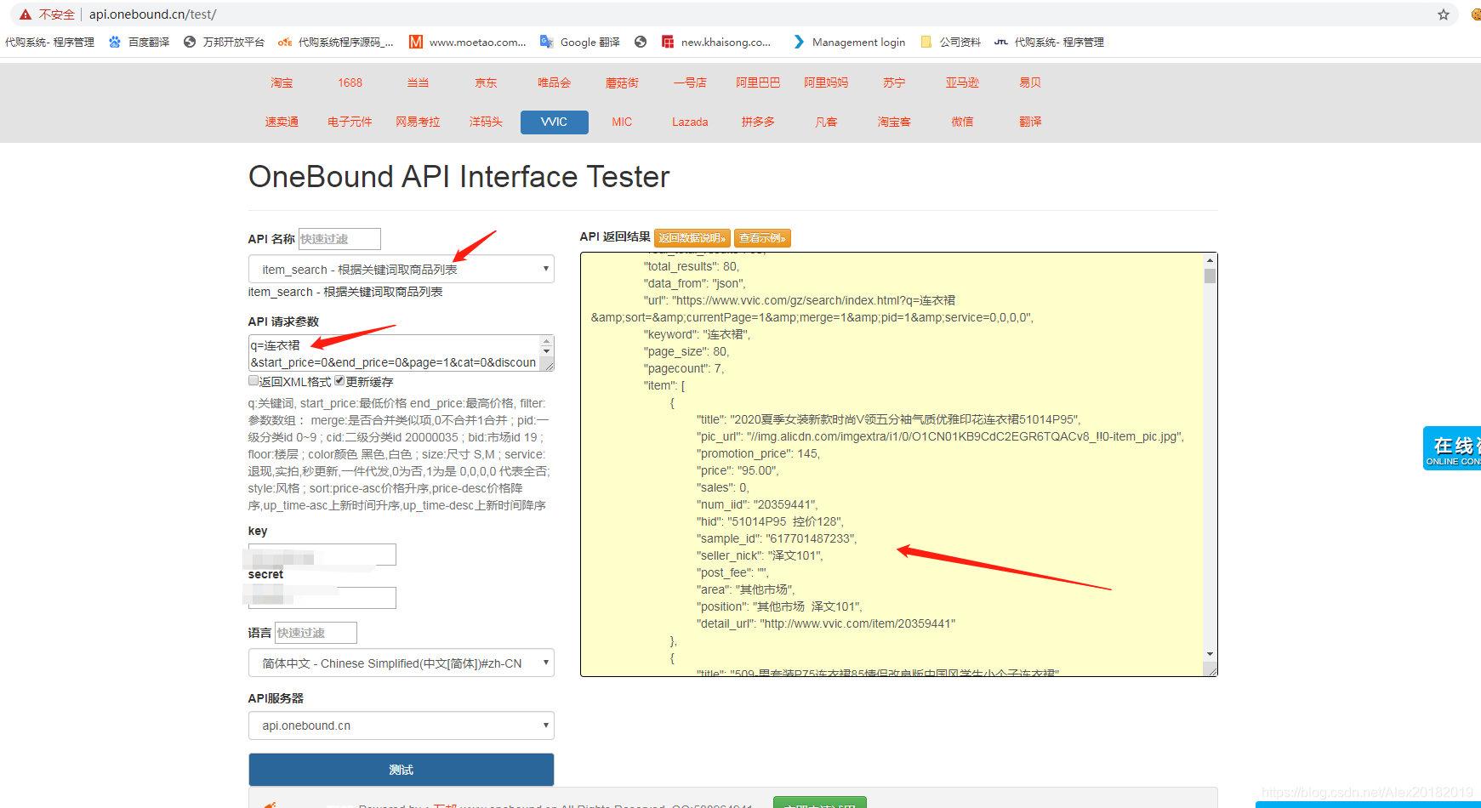Click the blue 测试 button

tap(401, 770)
